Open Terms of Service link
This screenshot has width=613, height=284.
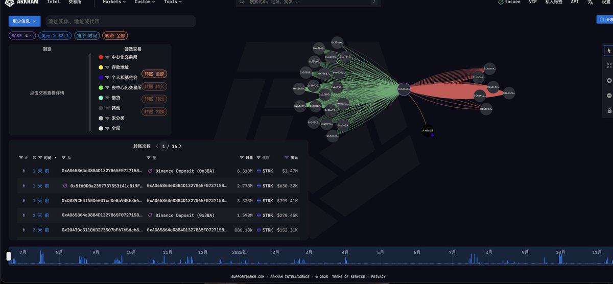click(348, 277)
